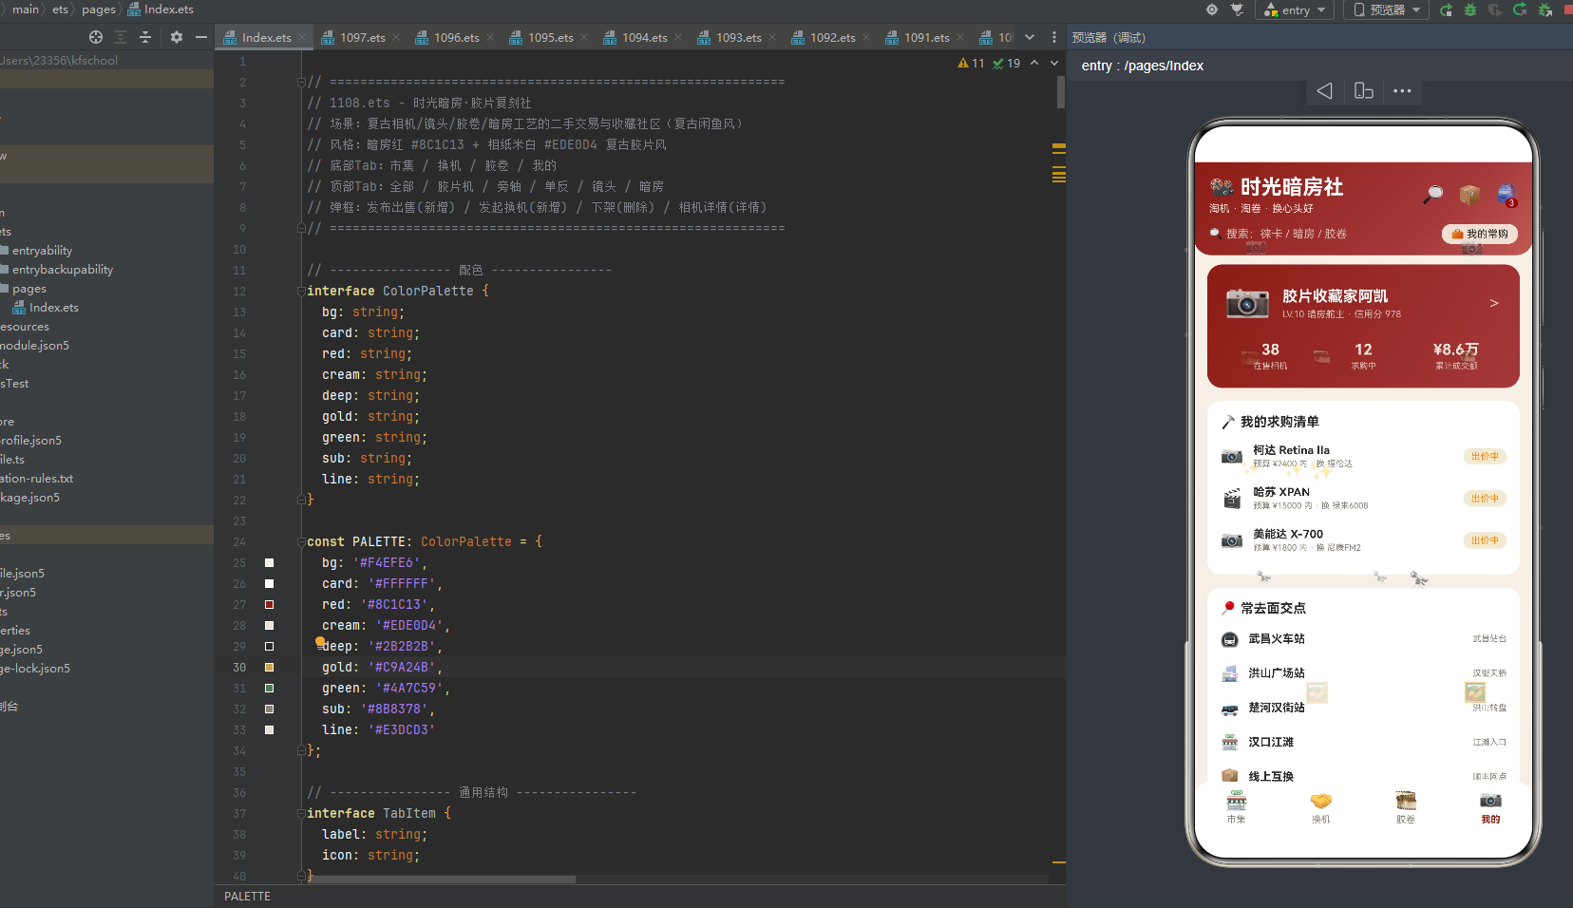Collapse the PALETTE const fold on line 24
This screenshot has height=908, width=1573.
pos(301,541)
